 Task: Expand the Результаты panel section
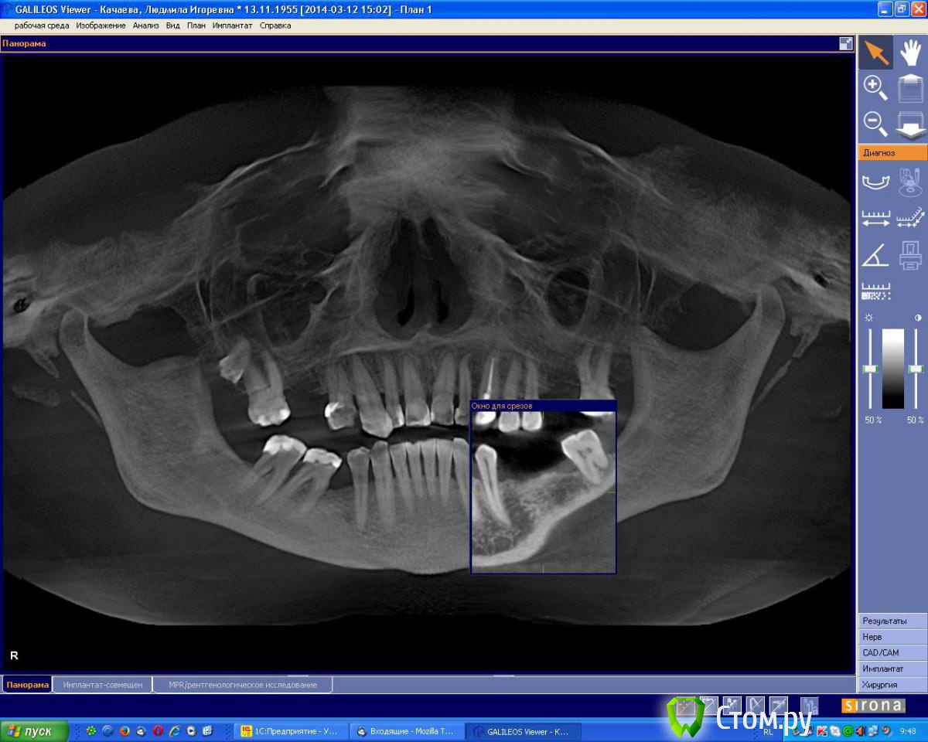coord(892,621)
